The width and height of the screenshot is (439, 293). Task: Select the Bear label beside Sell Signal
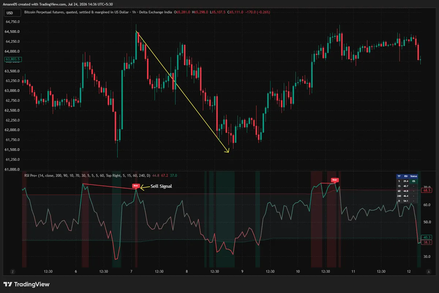(136, 186)
